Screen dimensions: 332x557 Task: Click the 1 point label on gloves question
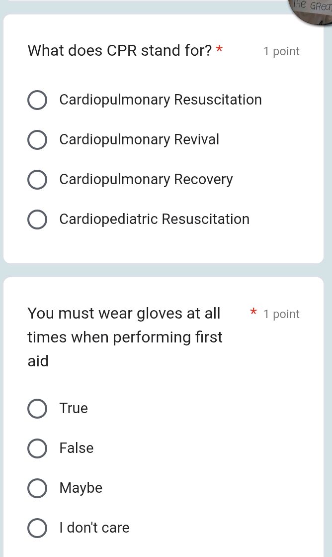click(x=281, y=314)
